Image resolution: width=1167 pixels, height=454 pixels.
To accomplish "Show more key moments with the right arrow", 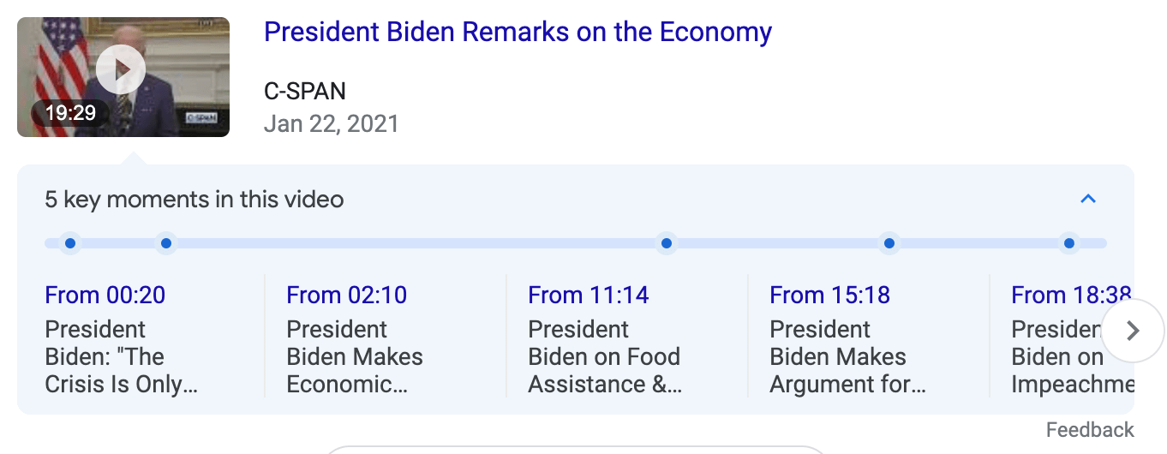I will (x=1132, y=331).
